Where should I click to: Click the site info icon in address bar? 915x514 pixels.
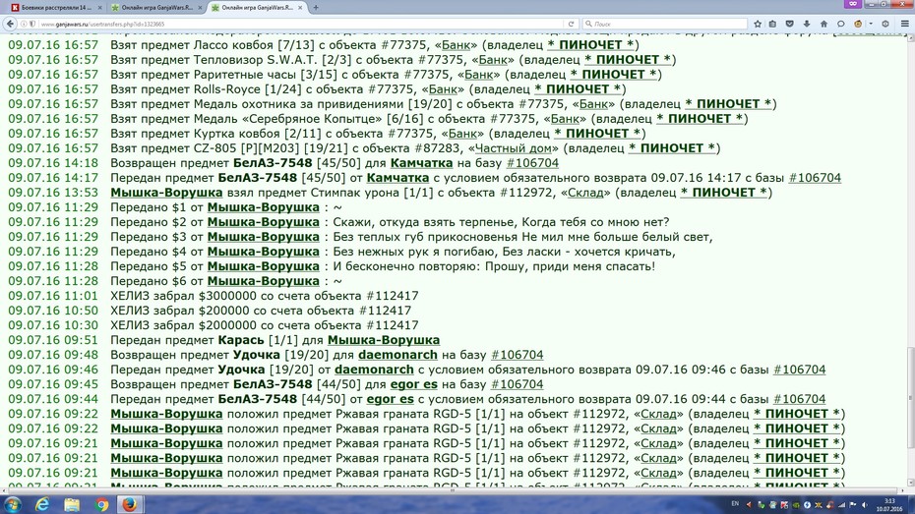click(x=24, y=24)
